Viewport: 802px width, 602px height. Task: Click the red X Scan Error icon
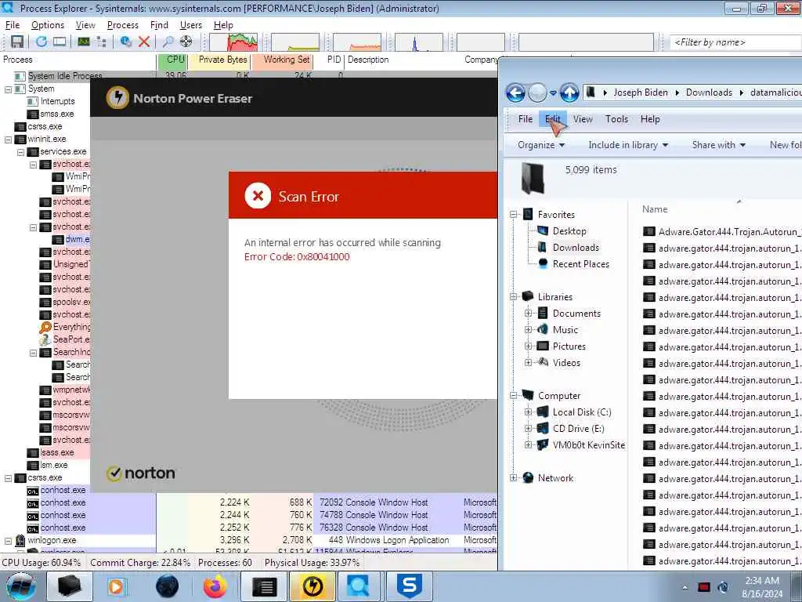click(x=258, y=196)
